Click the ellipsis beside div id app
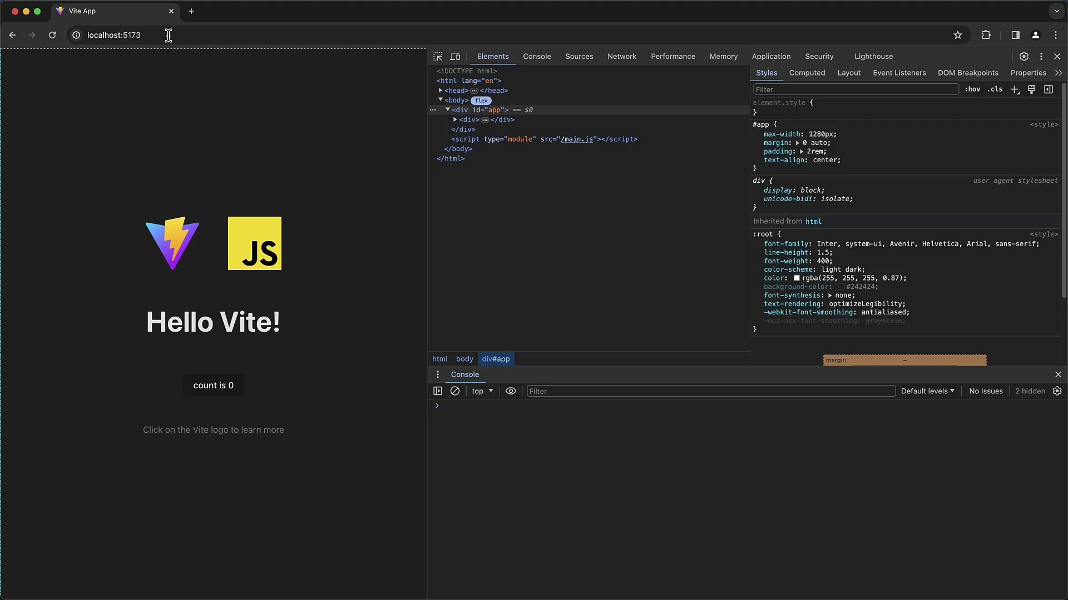The image size is (1068, 600). [x=433, y=110]
